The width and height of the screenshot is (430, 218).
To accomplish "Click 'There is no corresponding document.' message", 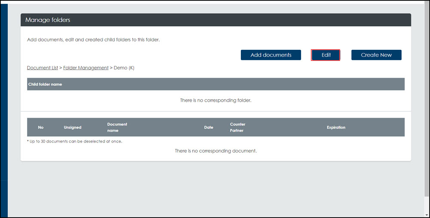I will [215, 151].
